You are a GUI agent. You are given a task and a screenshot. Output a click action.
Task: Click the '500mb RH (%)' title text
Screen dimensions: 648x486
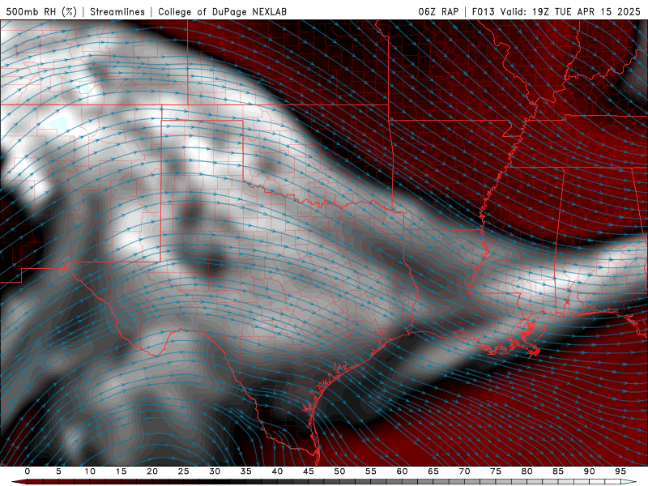(x=41, y=11)
